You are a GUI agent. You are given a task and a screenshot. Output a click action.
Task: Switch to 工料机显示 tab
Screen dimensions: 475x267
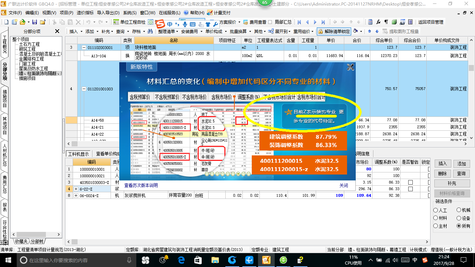79,154
